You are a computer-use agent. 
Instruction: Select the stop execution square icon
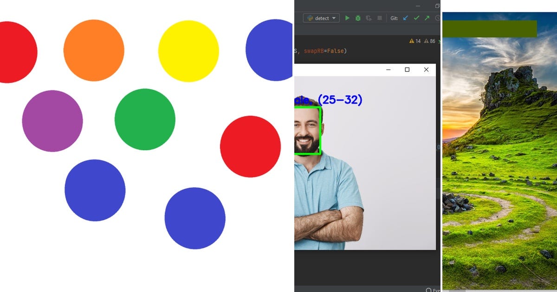[379, 18]
